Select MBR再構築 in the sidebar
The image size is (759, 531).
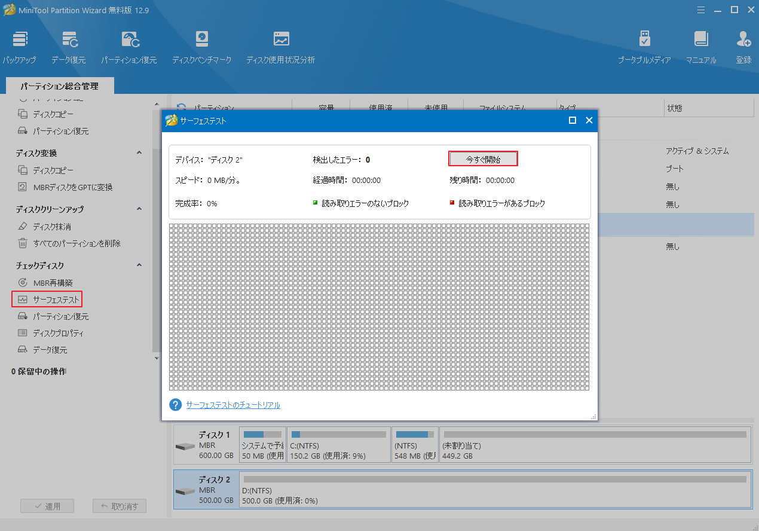point(45,283)
